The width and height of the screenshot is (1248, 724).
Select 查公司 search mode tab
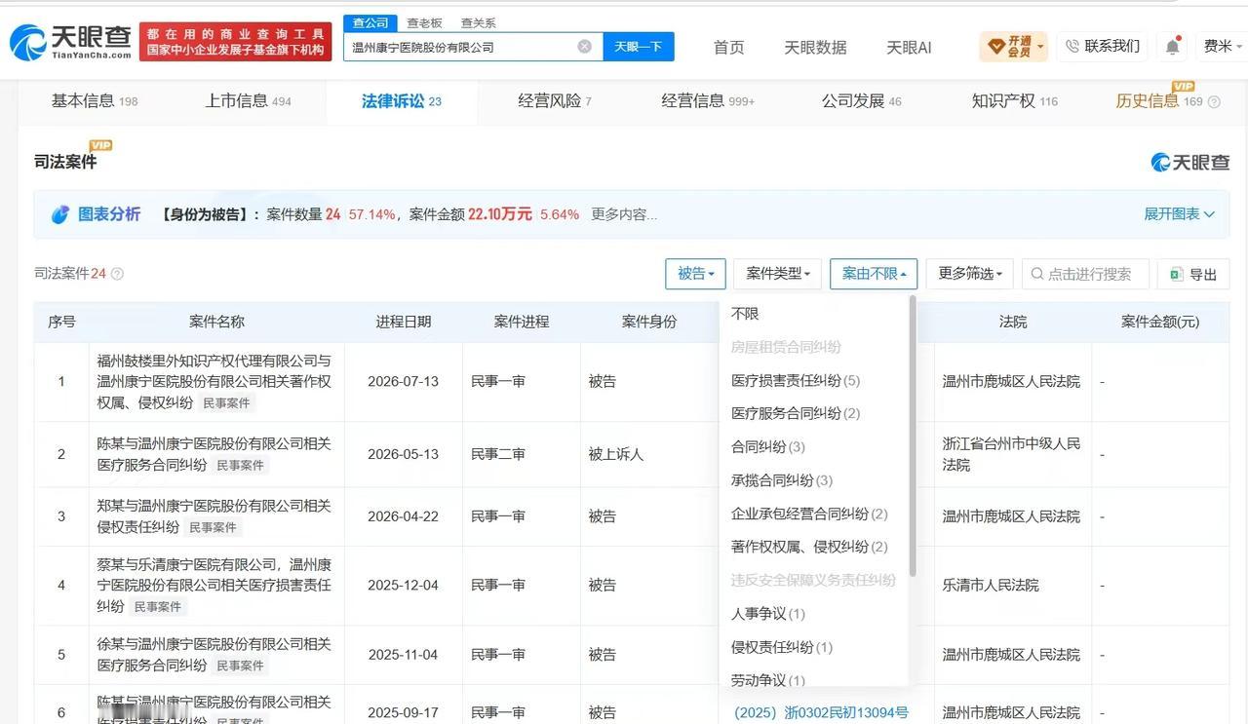(x=370, y=22)
